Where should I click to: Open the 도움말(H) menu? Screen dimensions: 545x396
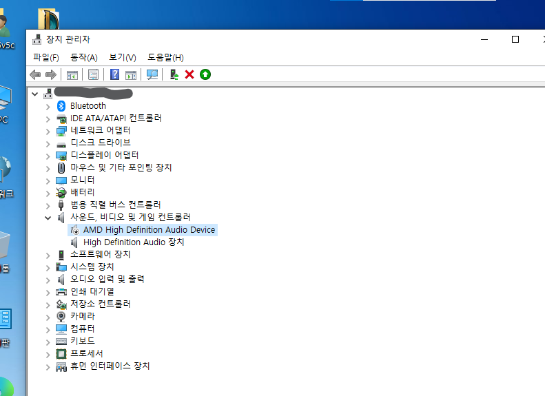coord(165,57)
